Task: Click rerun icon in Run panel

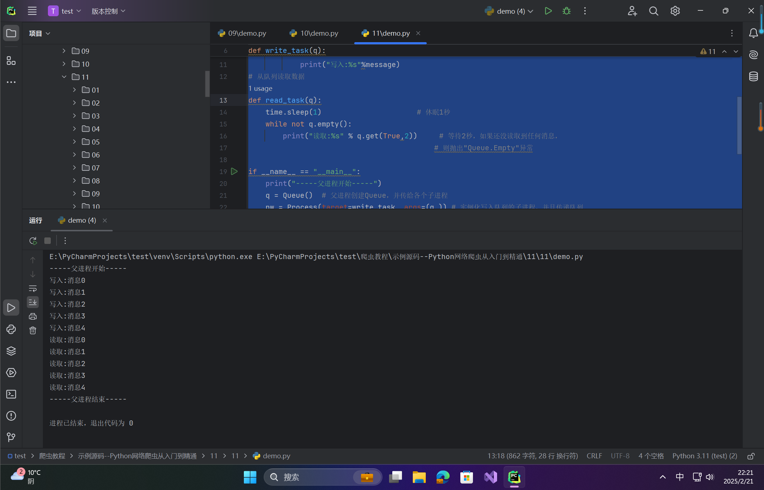Action: 33,241
